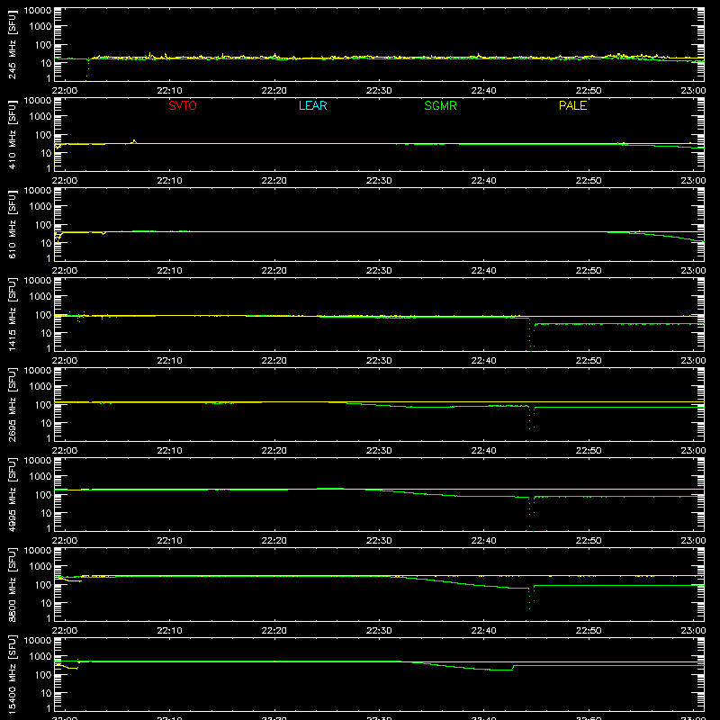
Task: Click the 100 tick label on the 610 MHz axis
Action: coord(43,225)
